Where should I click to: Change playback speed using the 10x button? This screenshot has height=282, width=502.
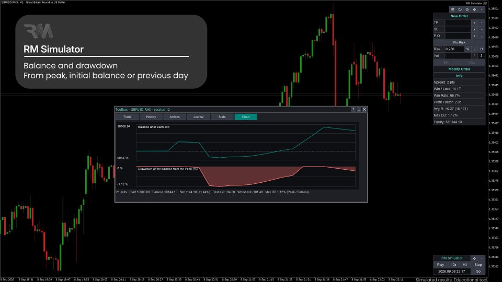point(453,265)
